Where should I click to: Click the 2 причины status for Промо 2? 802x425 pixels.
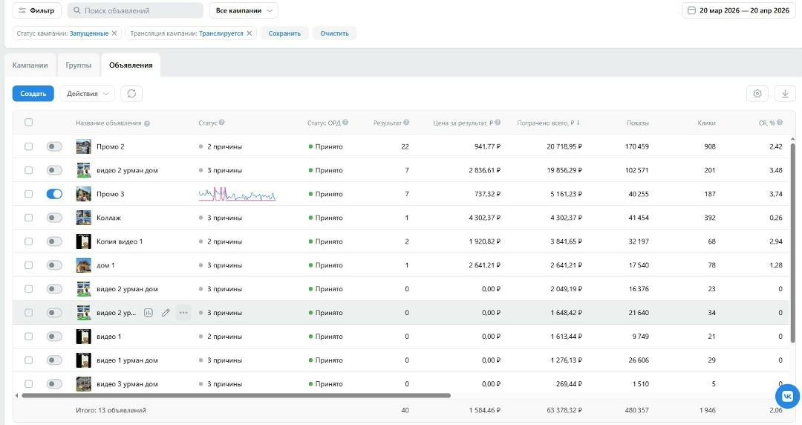point(224,146)
